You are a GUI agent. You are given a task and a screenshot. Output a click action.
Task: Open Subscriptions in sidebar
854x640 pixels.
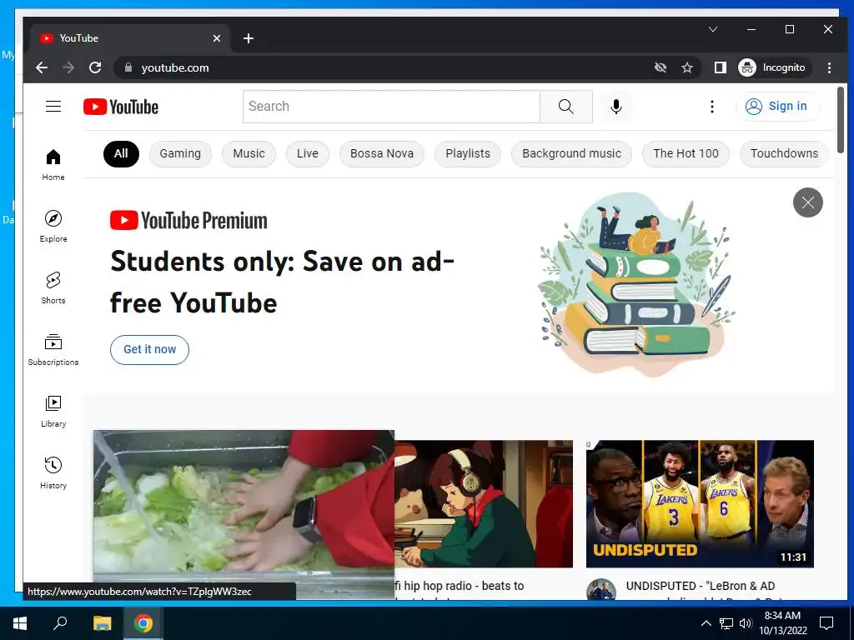(53, 349)
